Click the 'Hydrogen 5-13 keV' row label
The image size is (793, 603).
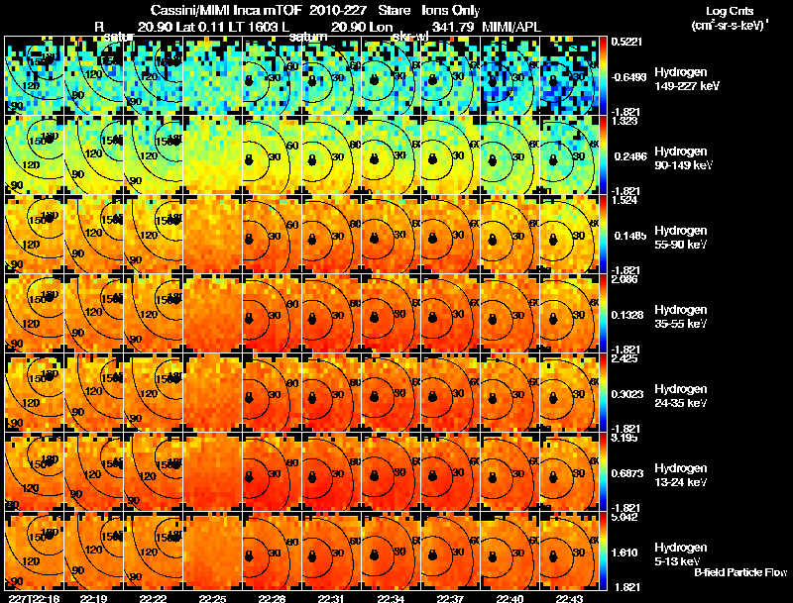[x=681, y=554]
